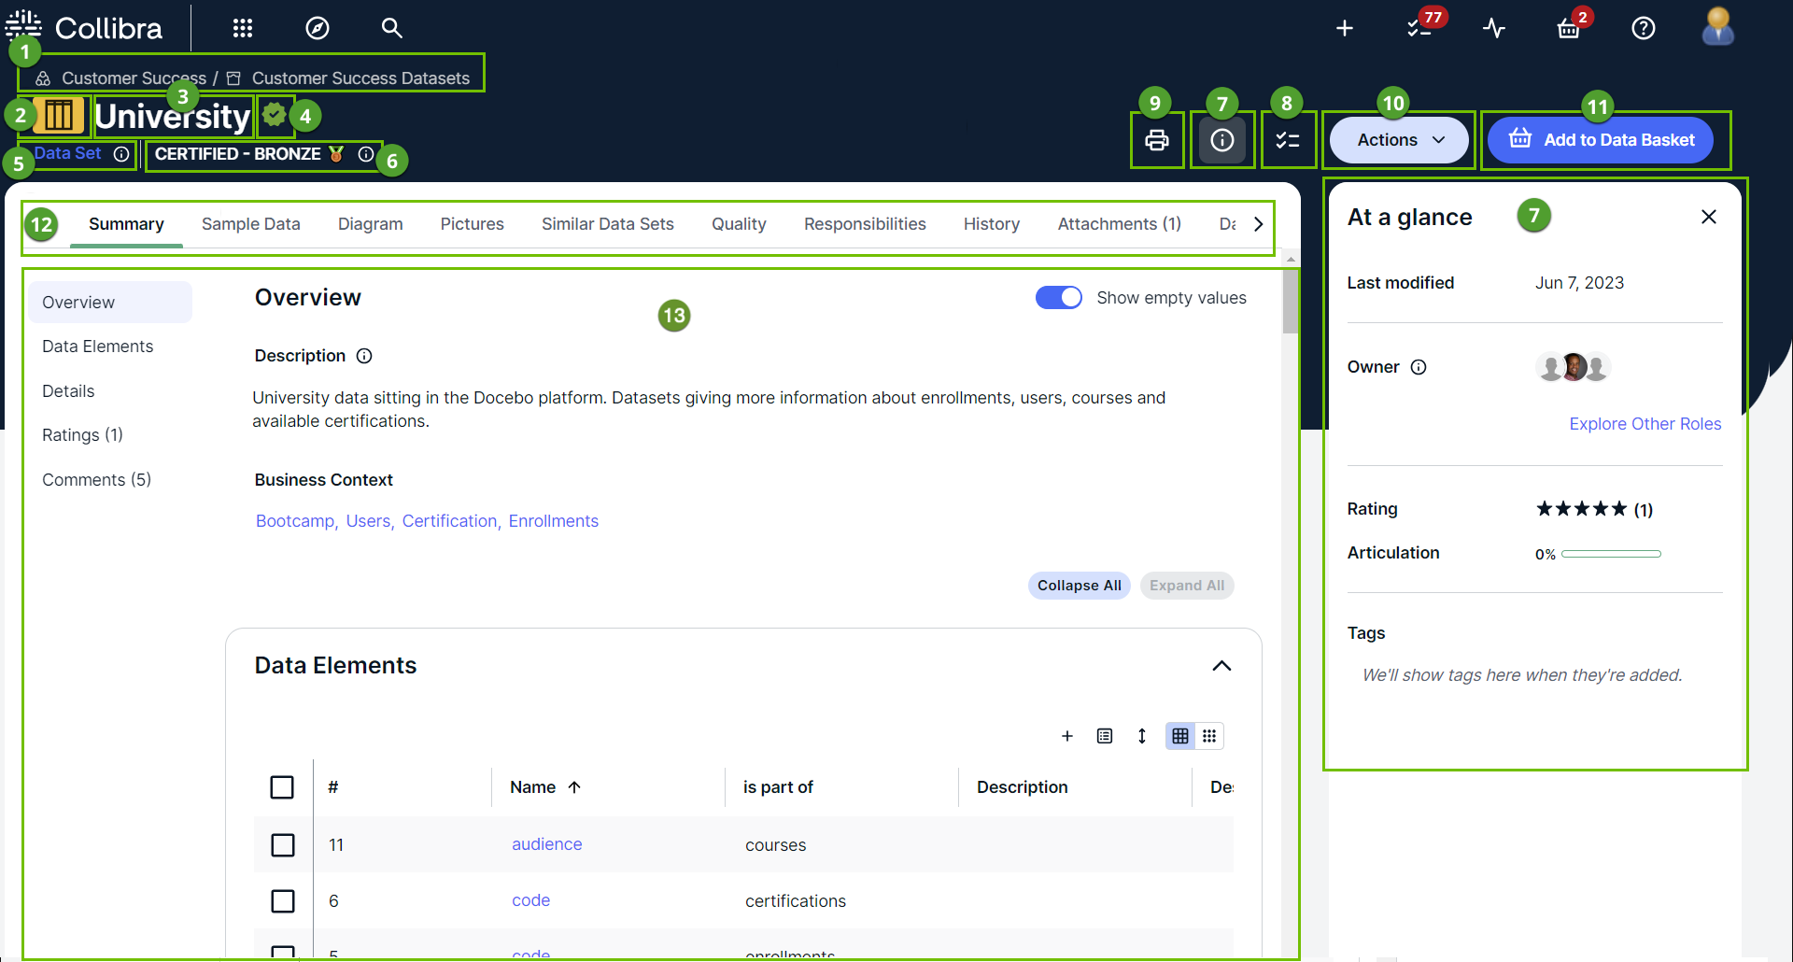Collapse the Data Elements section chevron
This screenshot has width=1793, height=962.
coord(1221,666)
